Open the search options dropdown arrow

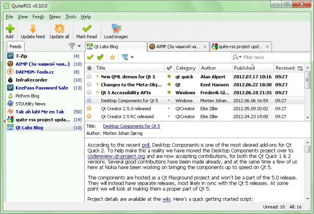(240, 57)
